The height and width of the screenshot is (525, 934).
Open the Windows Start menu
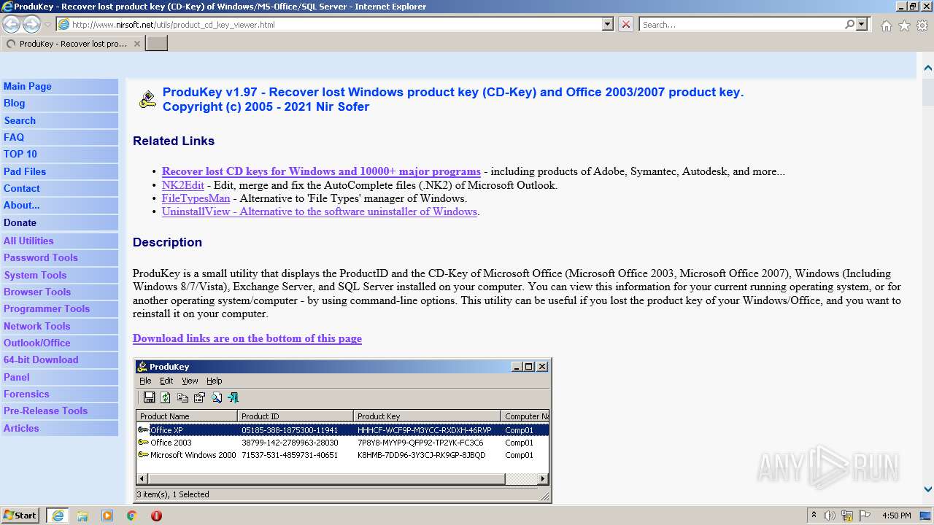coord(20,516)
